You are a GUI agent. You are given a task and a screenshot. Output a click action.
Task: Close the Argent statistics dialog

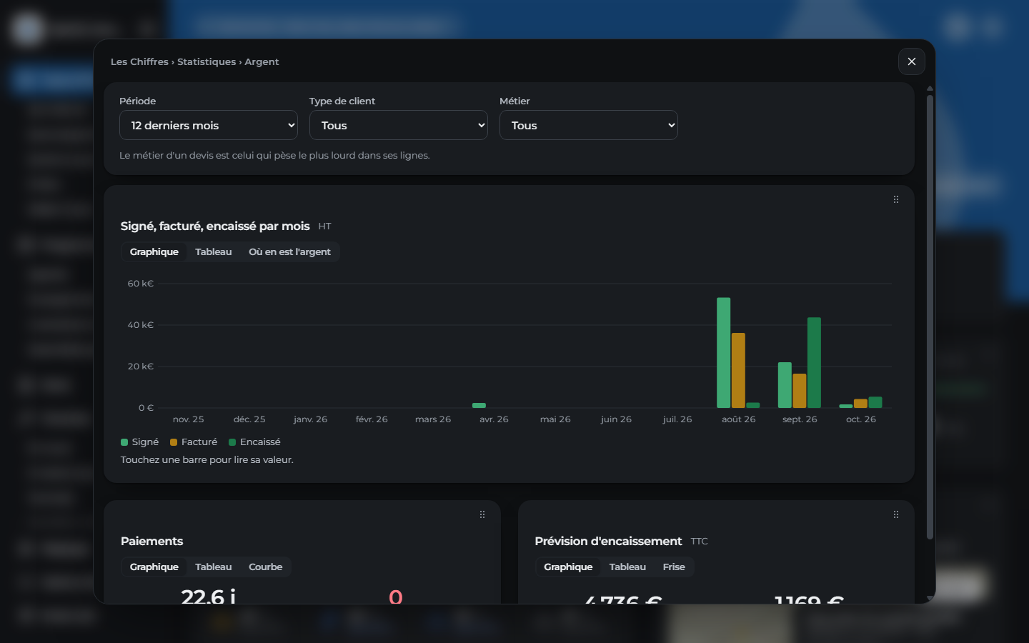point(911,61)
